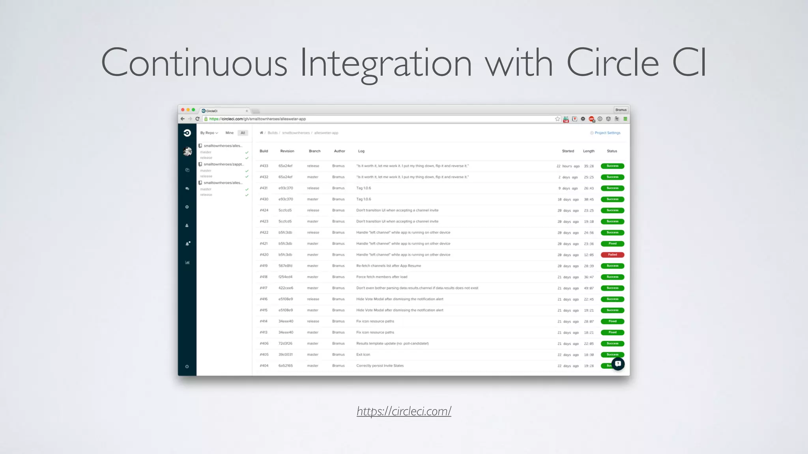Click alleswerter-app in the breadcrumb
The image size is (808, 454).
(x=326, y=133)
